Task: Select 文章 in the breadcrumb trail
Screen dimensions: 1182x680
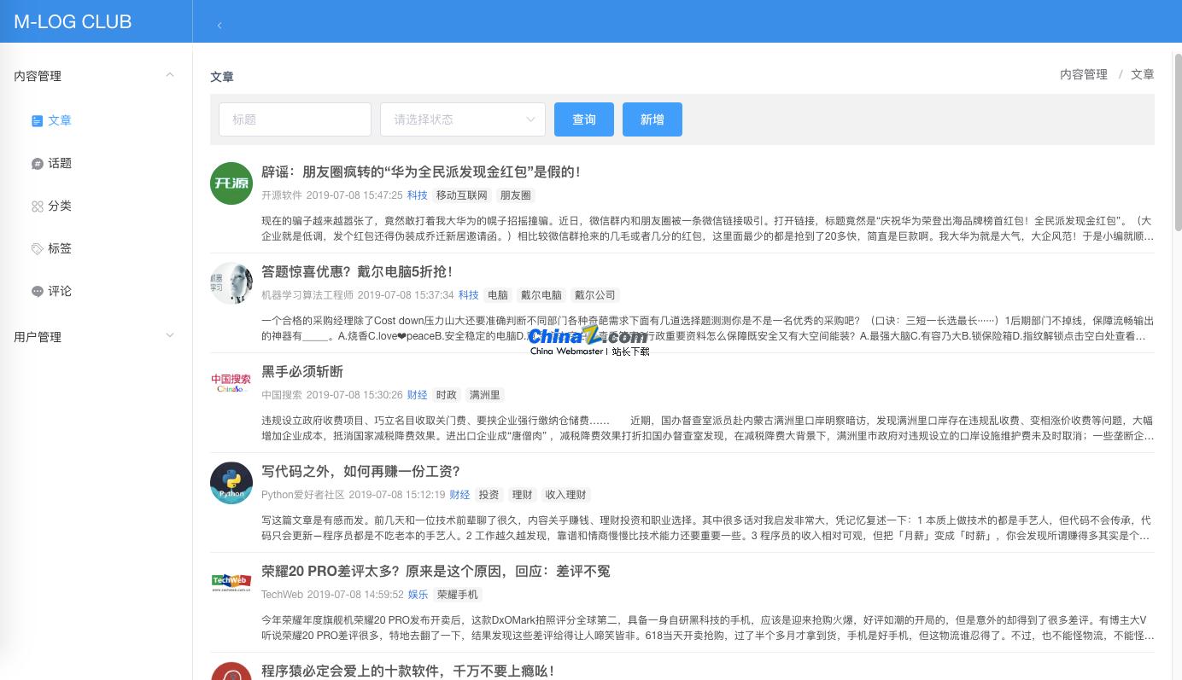Action: pos(1143,74)
